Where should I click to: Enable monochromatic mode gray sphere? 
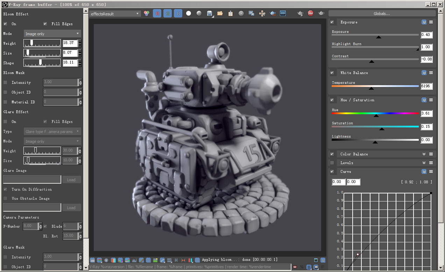pyautogui.click(x=199, y=13)
